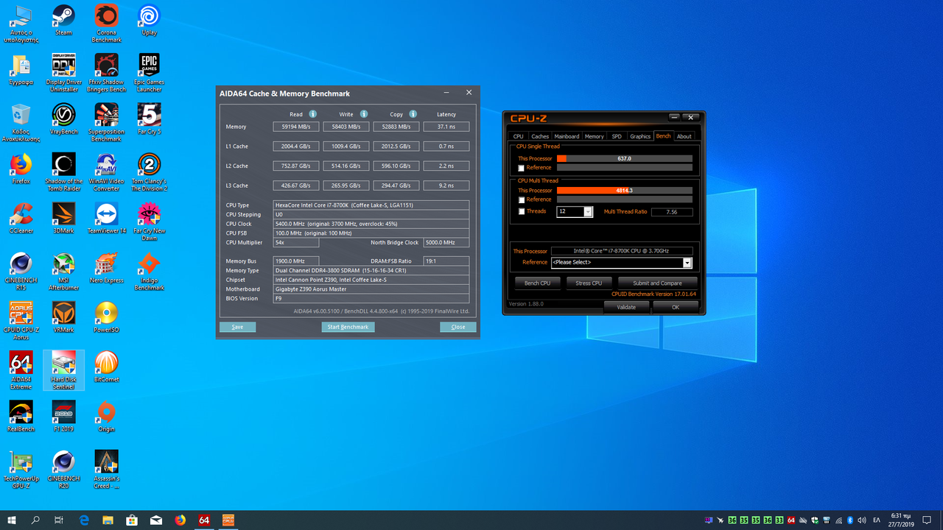Click the multi thread score bar

tap(625, 191)
